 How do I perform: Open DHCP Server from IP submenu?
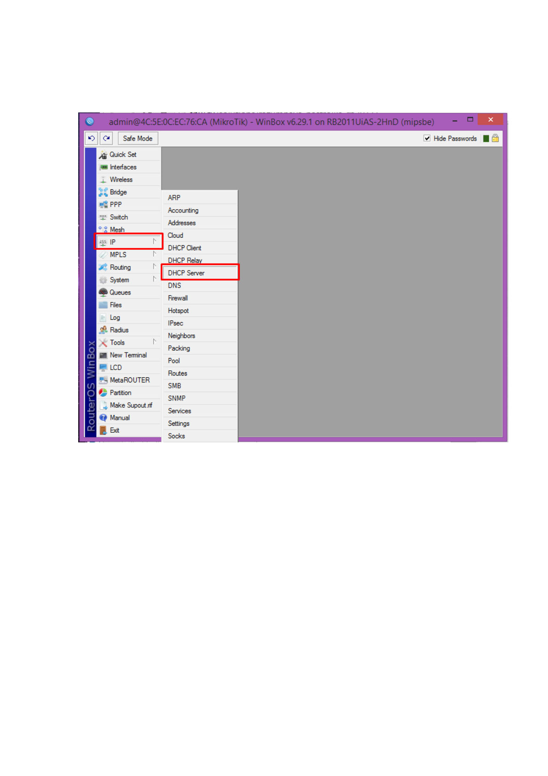tap(200, 273)
